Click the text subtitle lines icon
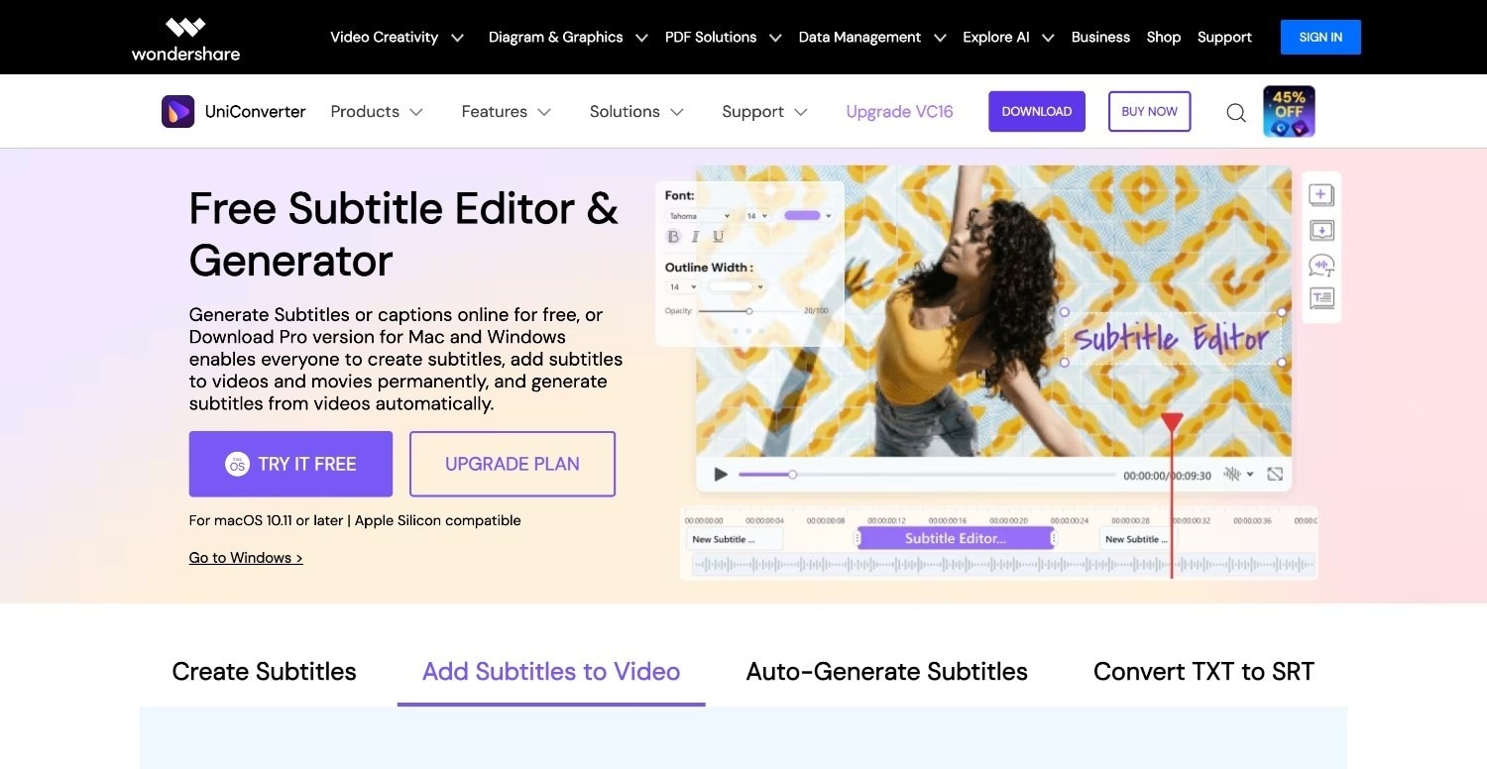Image resolution: width=1487 pixels, height=769 pixels. point(1321,298)
